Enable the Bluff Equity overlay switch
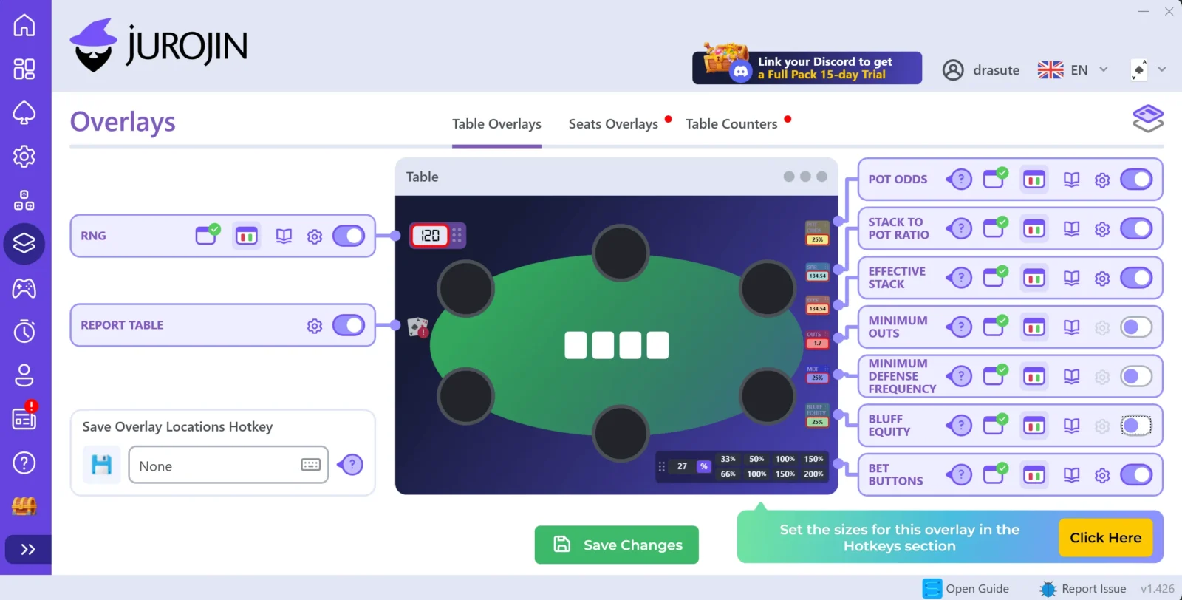This screenshot has height=600, width=1182. pos(1136,425)
